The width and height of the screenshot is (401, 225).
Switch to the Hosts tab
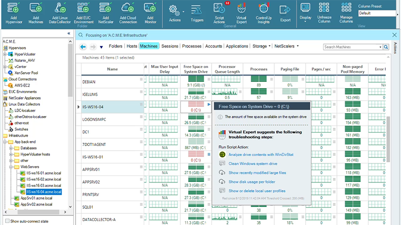point(132,46)
